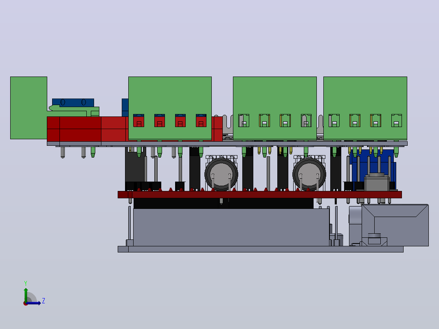Select the blue part with two oval holes
Image resolution: width=439 pixels, height=329 pixels.
tap(73, 102)
